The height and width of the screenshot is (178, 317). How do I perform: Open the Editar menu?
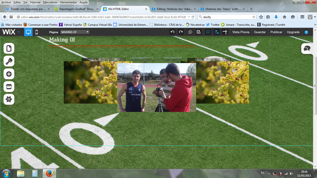point(17,2)
